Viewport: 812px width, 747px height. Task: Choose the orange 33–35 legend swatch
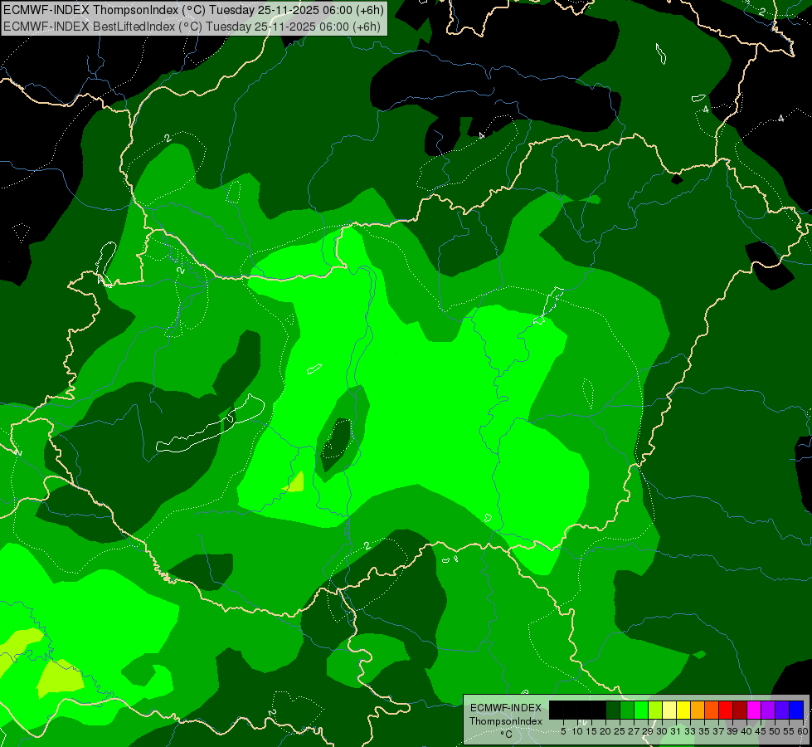pos(698,710)
